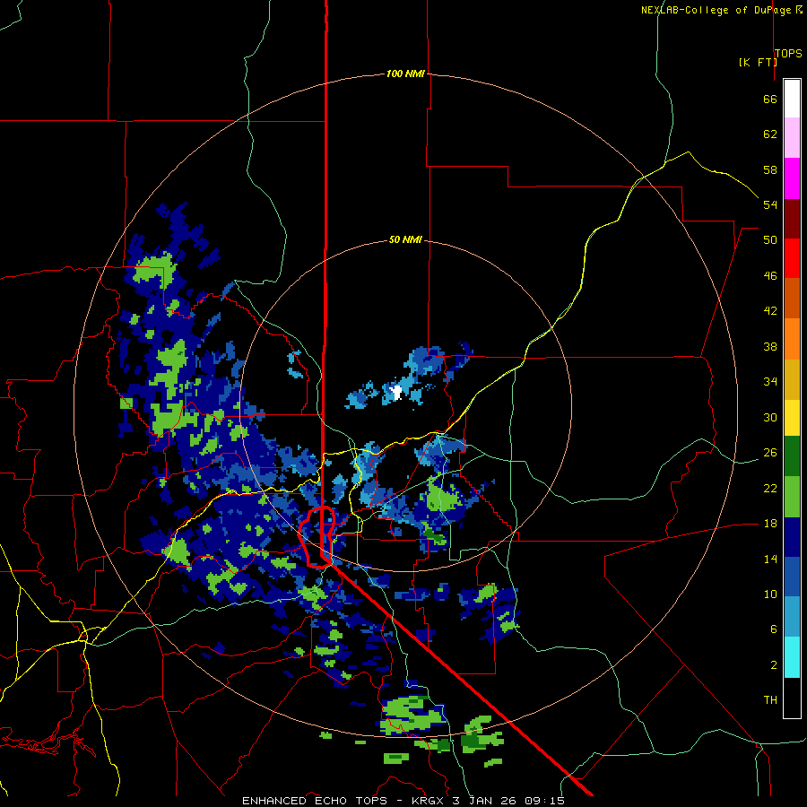Pick the dark orange legend swatch
807x807 pixels.
point(792,299)
